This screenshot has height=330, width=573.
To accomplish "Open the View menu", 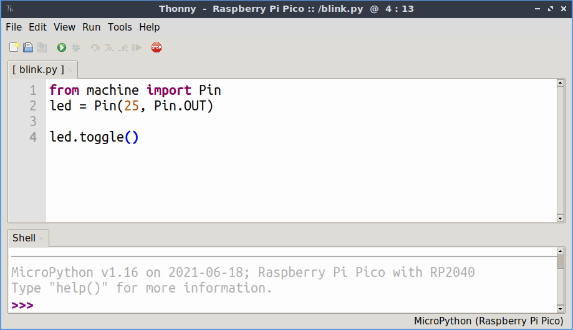I will point(64,27).
